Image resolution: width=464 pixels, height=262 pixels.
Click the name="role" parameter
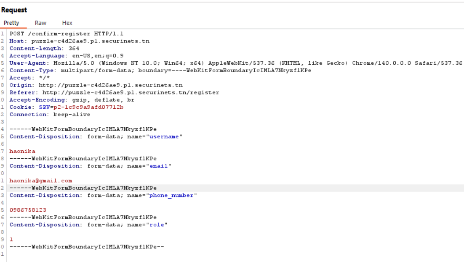[x=147, y=225]
